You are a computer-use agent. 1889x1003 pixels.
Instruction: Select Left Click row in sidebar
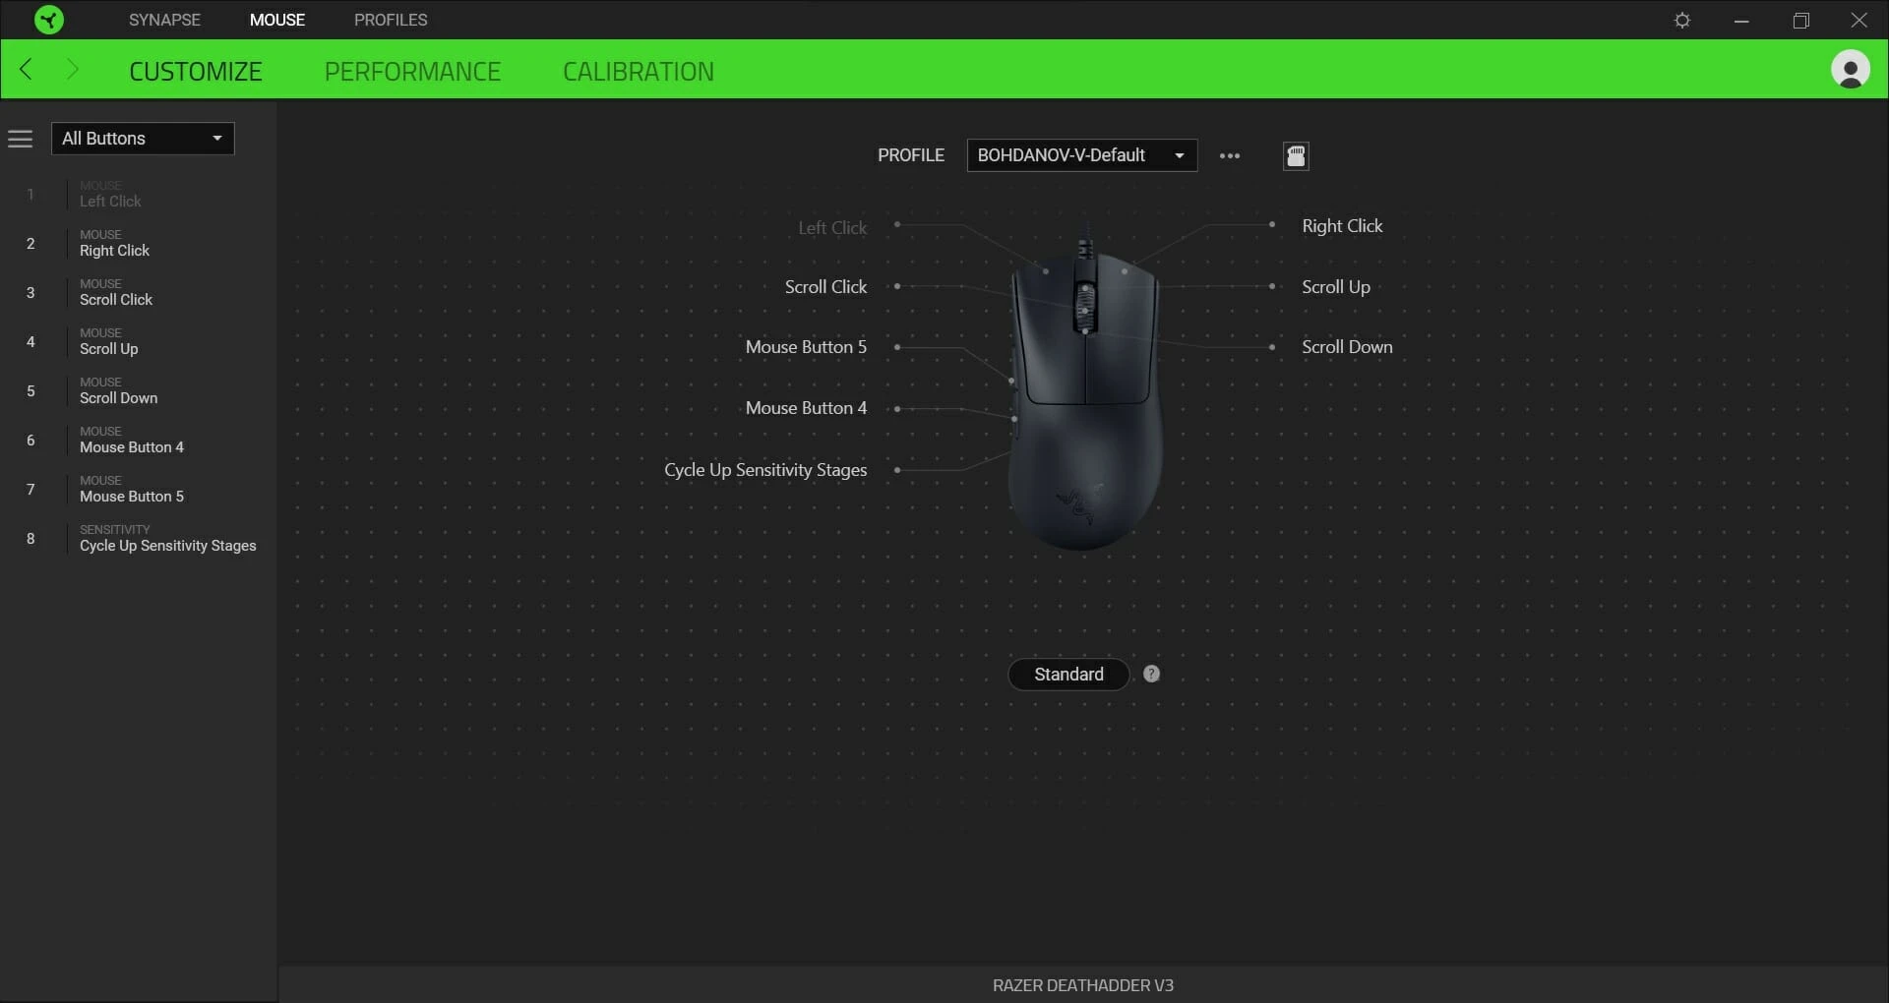coord(138,194)
